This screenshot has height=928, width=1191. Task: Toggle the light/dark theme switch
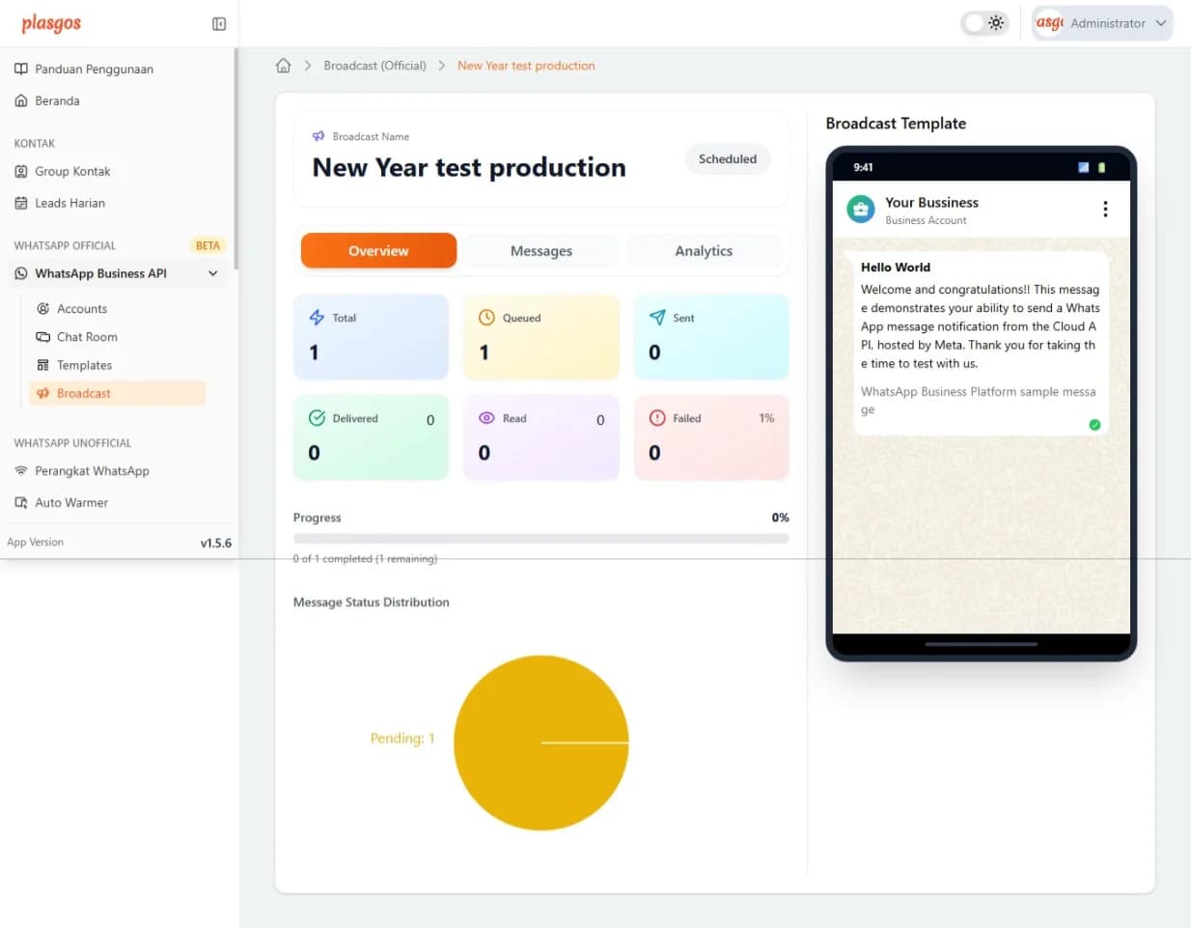tap(984, 23)
